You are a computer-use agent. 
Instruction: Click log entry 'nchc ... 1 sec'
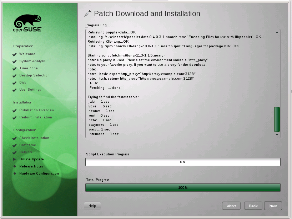click(100, 120)
